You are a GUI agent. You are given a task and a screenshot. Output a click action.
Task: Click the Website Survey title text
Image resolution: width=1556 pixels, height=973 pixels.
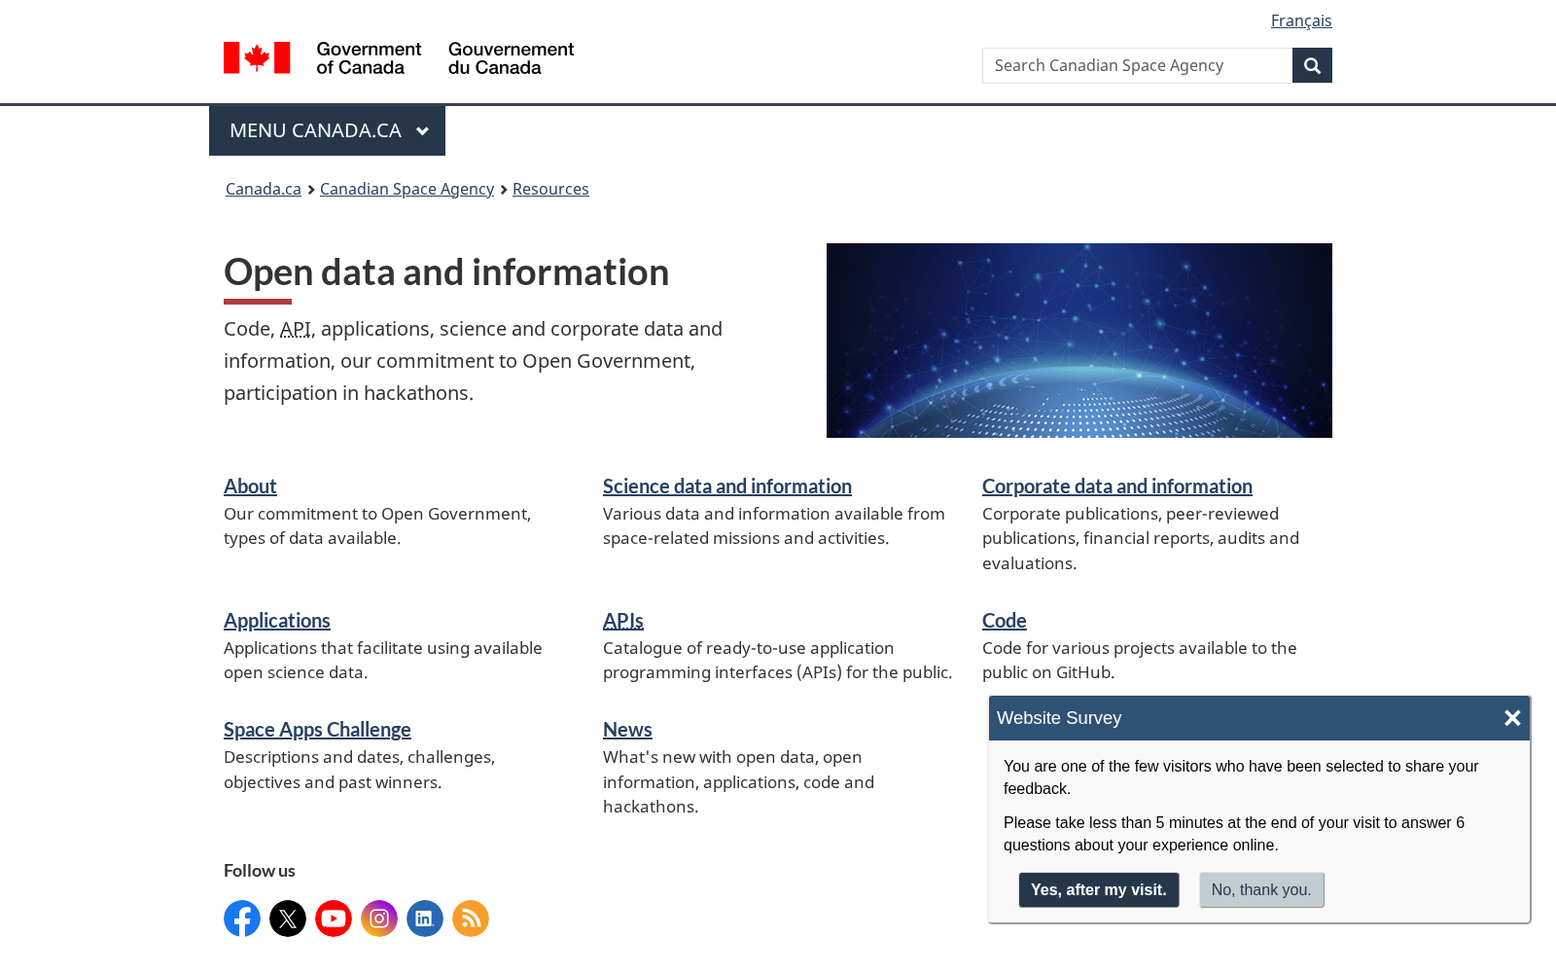[1059, 718]
